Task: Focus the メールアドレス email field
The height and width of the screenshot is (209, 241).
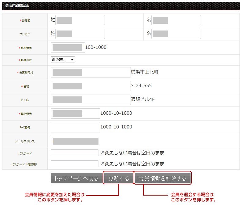Action: [x=75, y=141]
